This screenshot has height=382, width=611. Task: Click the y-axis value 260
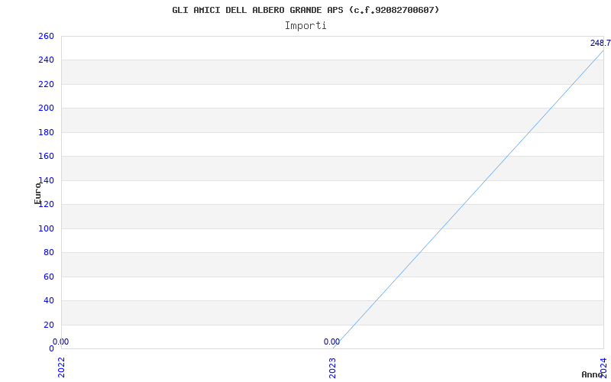[46, 36]
